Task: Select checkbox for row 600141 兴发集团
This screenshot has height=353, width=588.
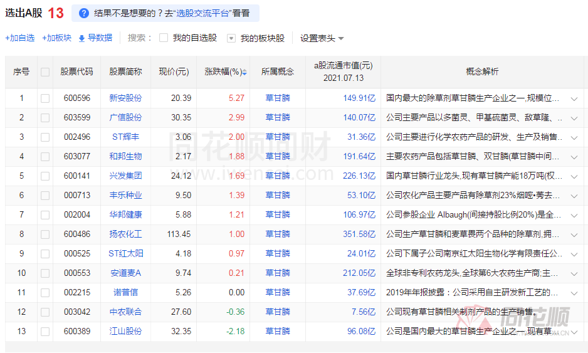Action: click(x=45, y=176)
